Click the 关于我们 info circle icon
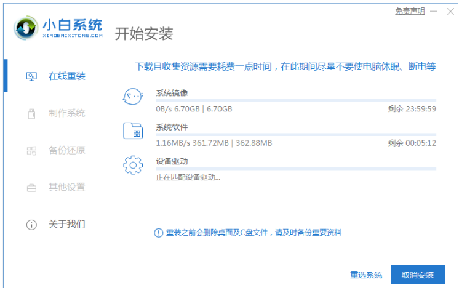459x298 pixels. point(31,225)
